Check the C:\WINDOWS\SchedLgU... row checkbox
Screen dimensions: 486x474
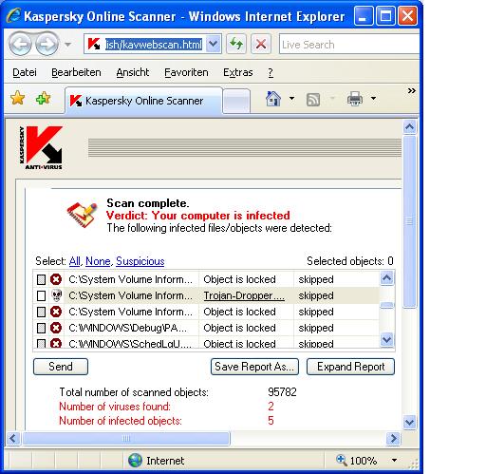[41, 344]
